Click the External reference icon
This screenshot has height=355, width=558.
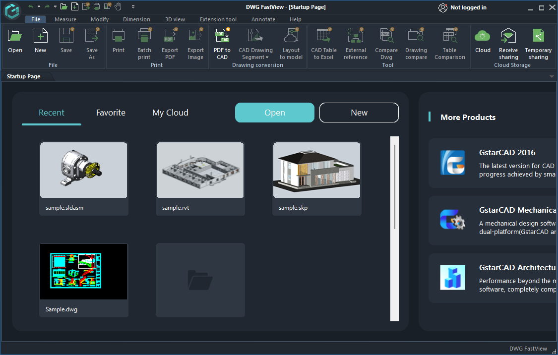click(355, 36)
